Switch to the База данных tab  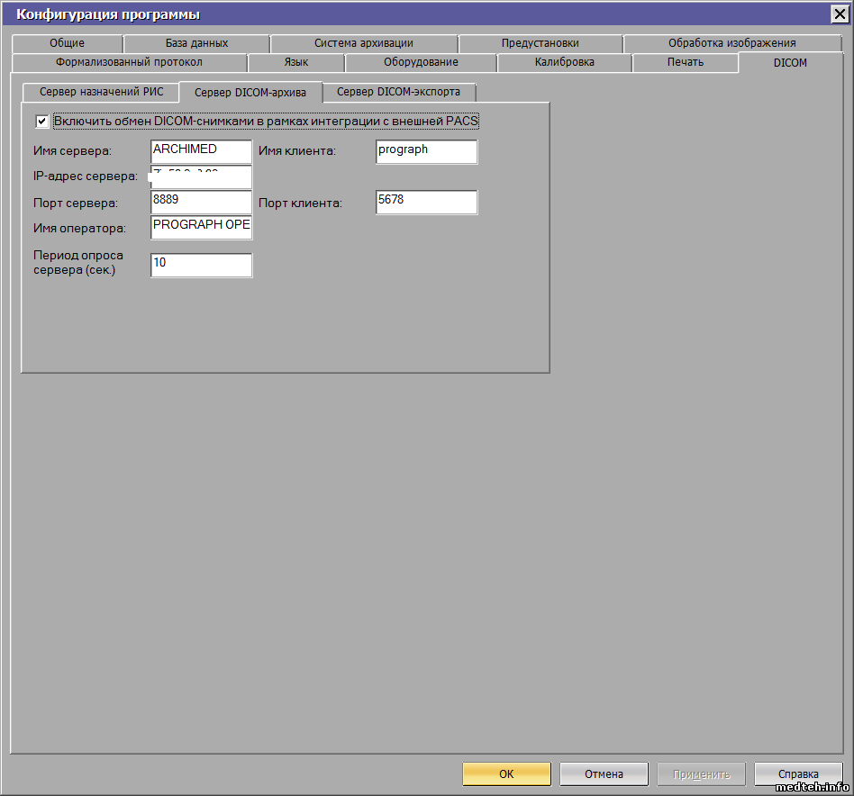pos(196,43)
